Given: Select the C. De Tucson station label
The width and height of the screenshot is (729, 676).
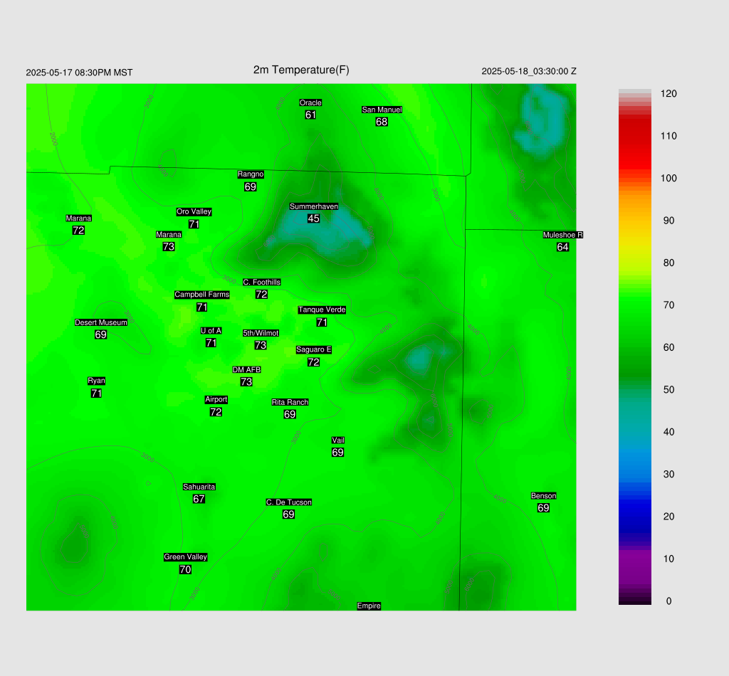Looking at the screenshot, I should coord(289,502).
